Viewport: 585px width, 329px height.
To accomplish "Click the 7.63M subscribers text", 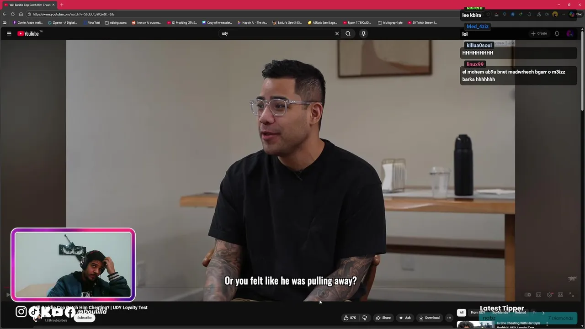I will 56,320.
